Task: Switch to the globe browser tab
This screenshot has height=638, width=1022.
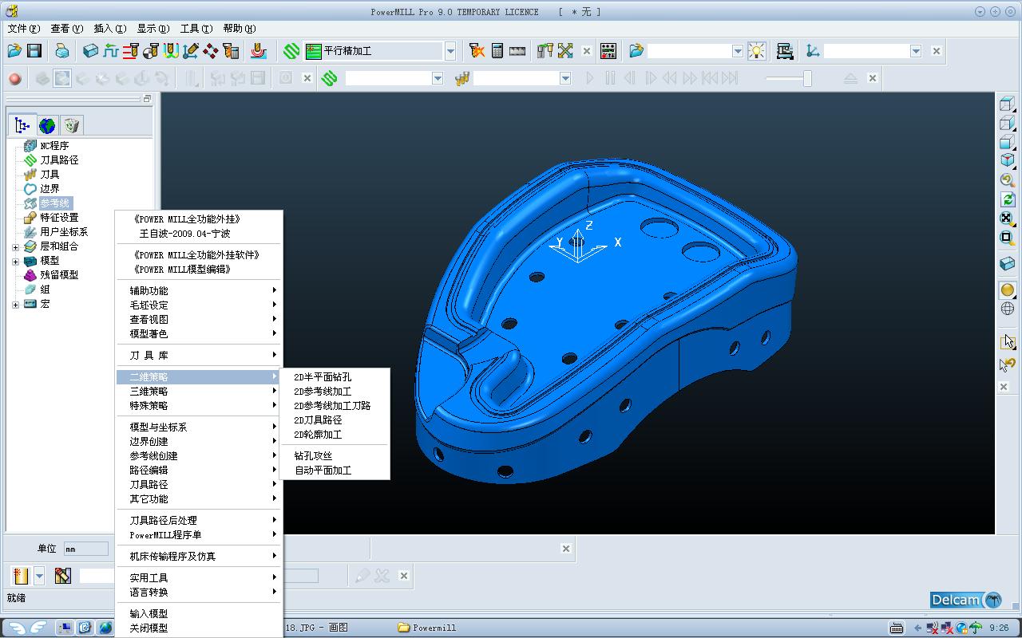Action: click(x=47, y=125)
